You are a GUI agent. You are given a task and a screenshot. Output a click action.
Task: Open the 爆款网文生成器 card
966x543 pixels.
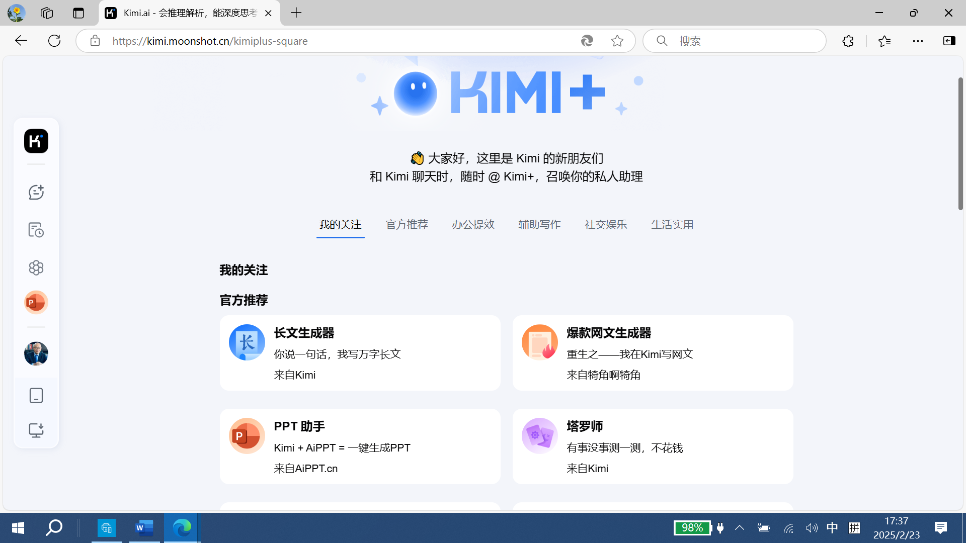pos(653,353)
